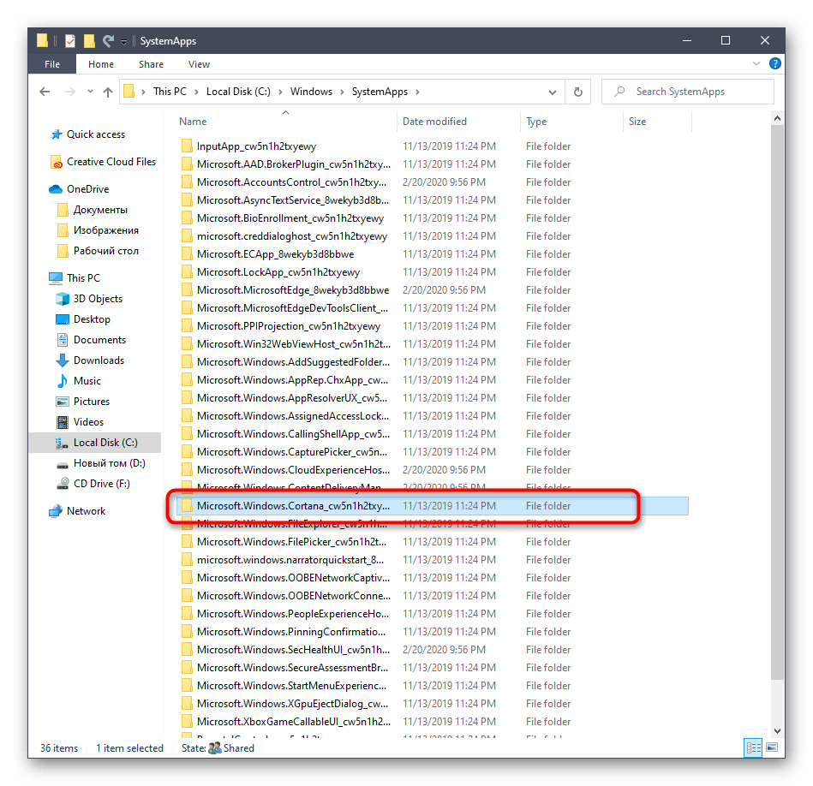
Task: Click scrollbar up arrow in file list
Action: [777, 119]
